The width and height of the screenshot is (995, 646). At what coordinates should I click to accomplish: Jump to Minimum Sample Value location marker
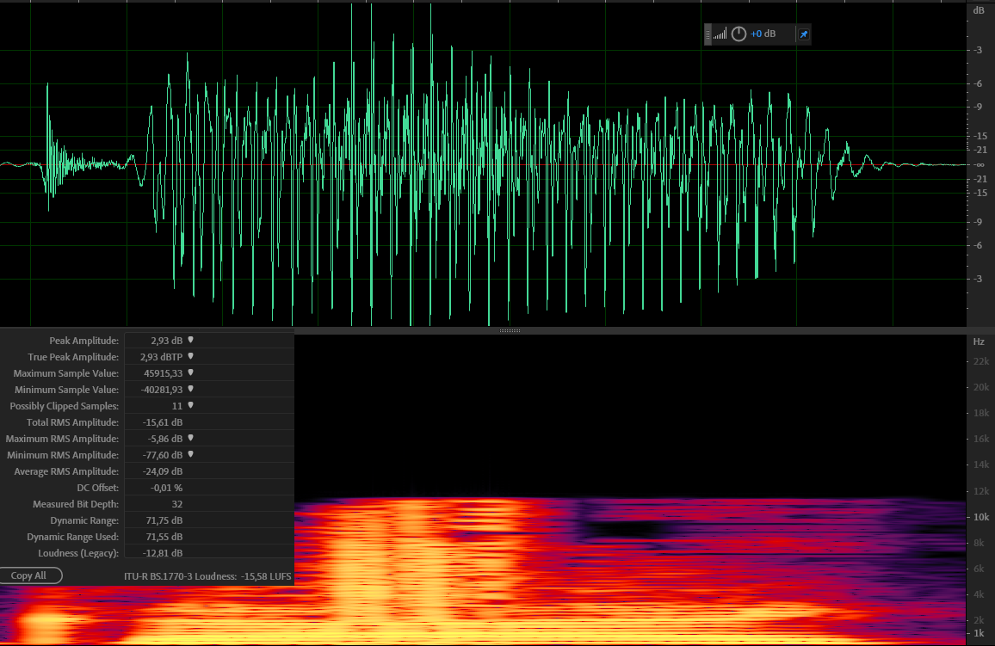pyautogui.click(x=190, y=390)
